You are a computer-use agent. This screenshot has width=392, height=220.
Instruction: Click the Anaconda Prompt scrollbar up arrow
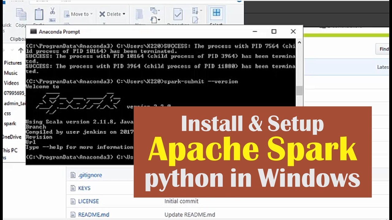tap(299, 42)
